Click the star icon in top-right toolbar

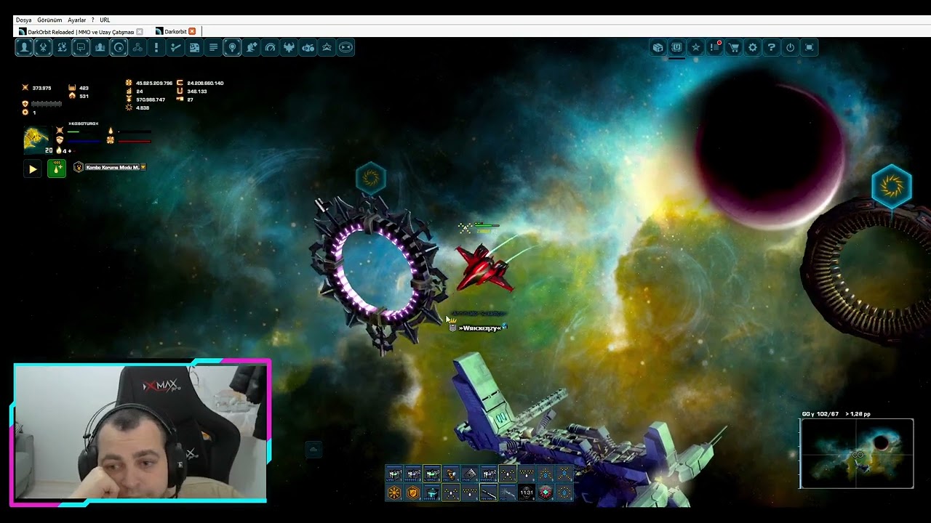(x=695, y=47)
